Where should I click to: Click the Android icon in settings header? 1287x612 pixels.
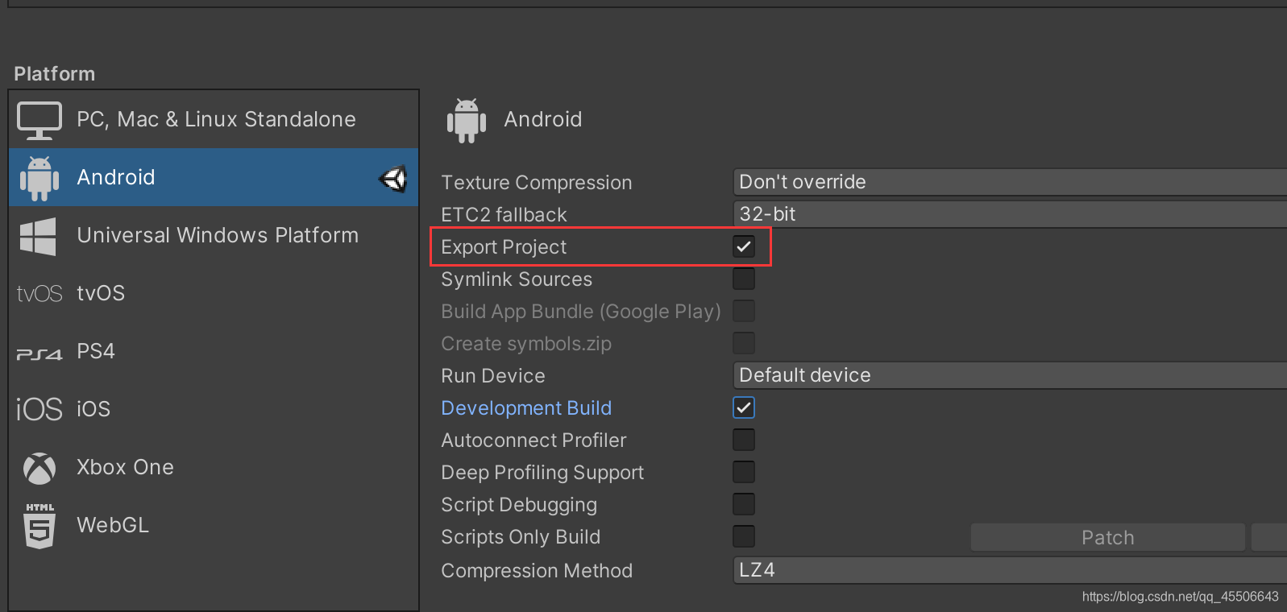point(467,121)
